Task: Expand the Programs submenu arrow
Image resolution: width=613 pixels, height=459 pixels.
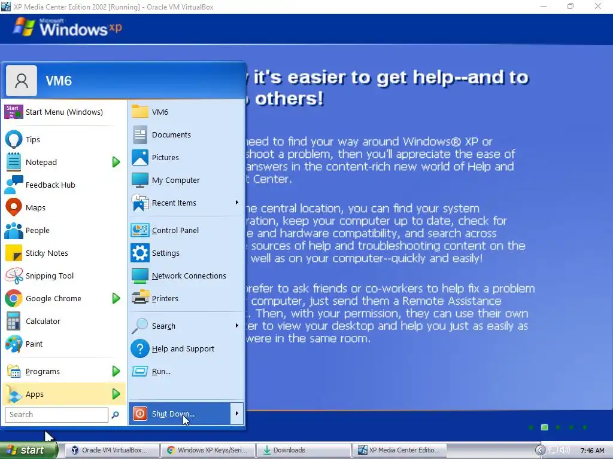Action: click(116, 371)
